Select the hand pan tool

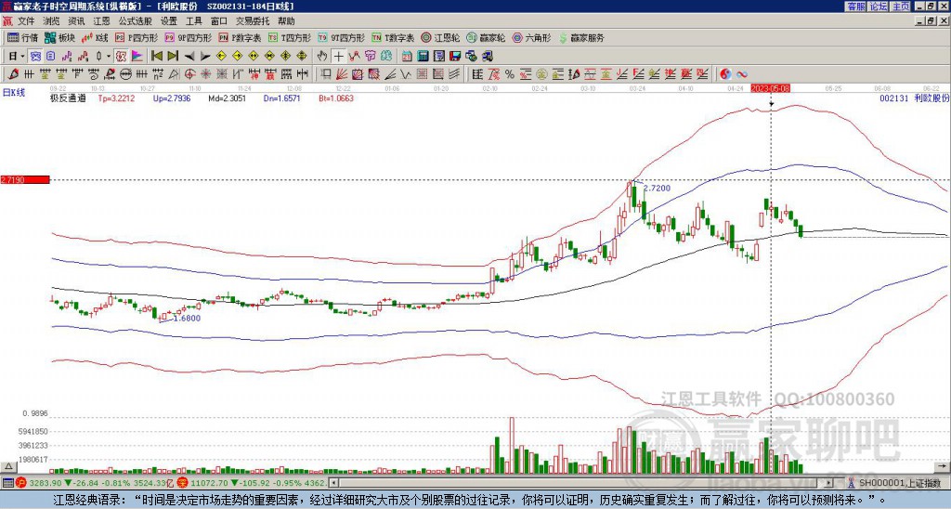pos(322,56)
